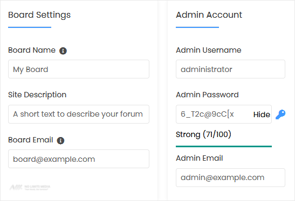The width and height of the screenshot is (295, 201).
Task: Click the Admin Username label
Action: click(209, 50)
